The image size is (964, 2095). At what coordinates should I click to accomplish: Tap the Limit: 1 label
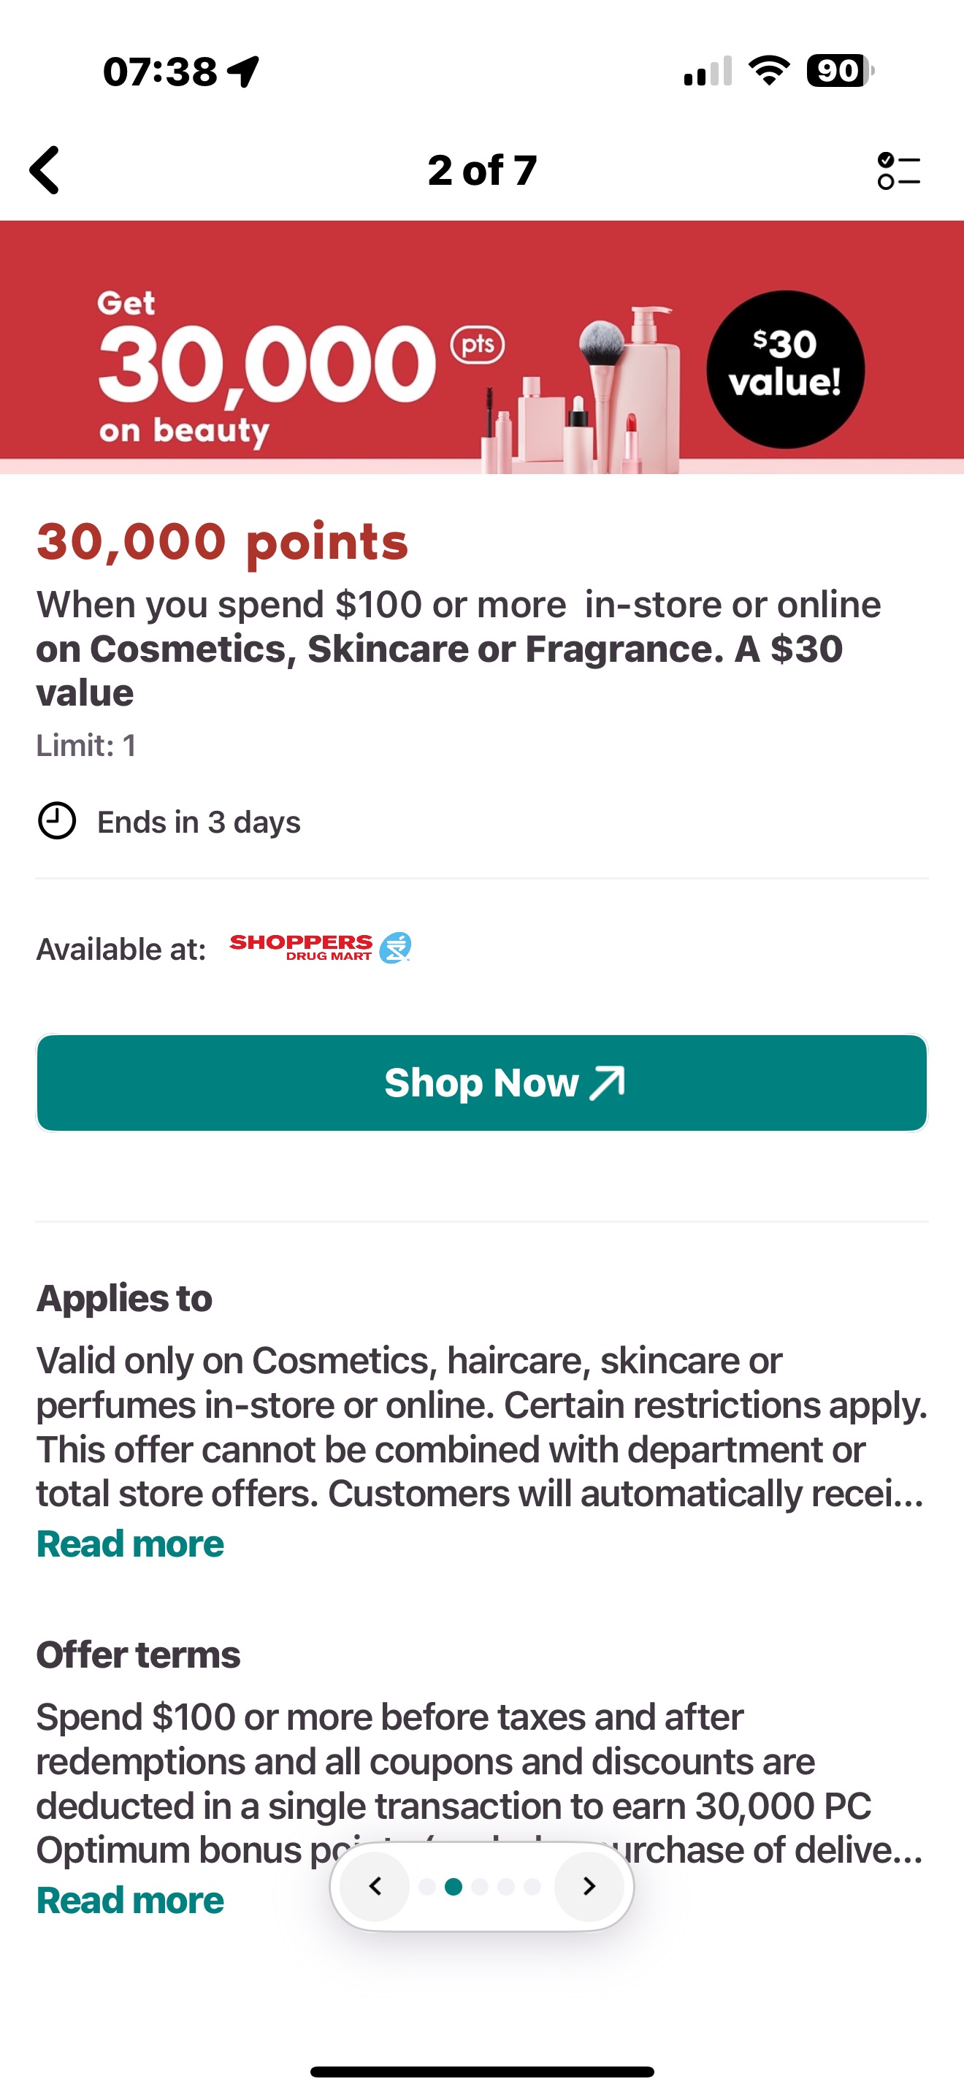(x=86, y=744)
